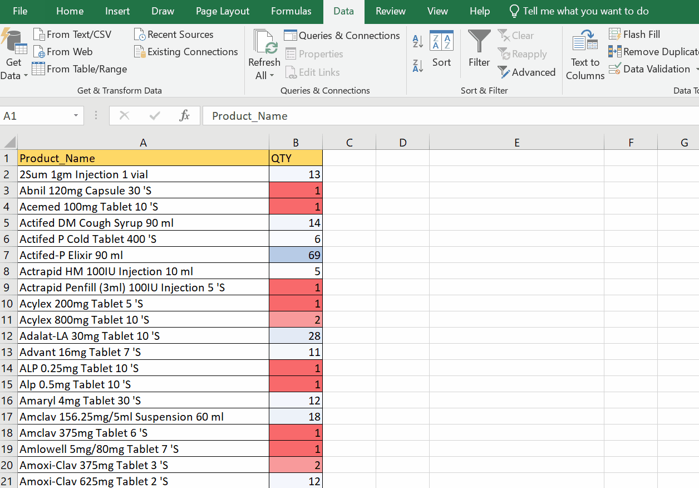
Task: Open the Get Data dropdown
Action: 13,54
